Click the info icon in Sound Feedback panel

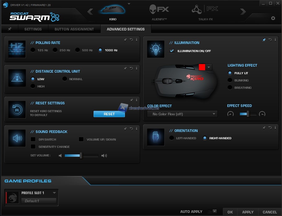point(136,129)
